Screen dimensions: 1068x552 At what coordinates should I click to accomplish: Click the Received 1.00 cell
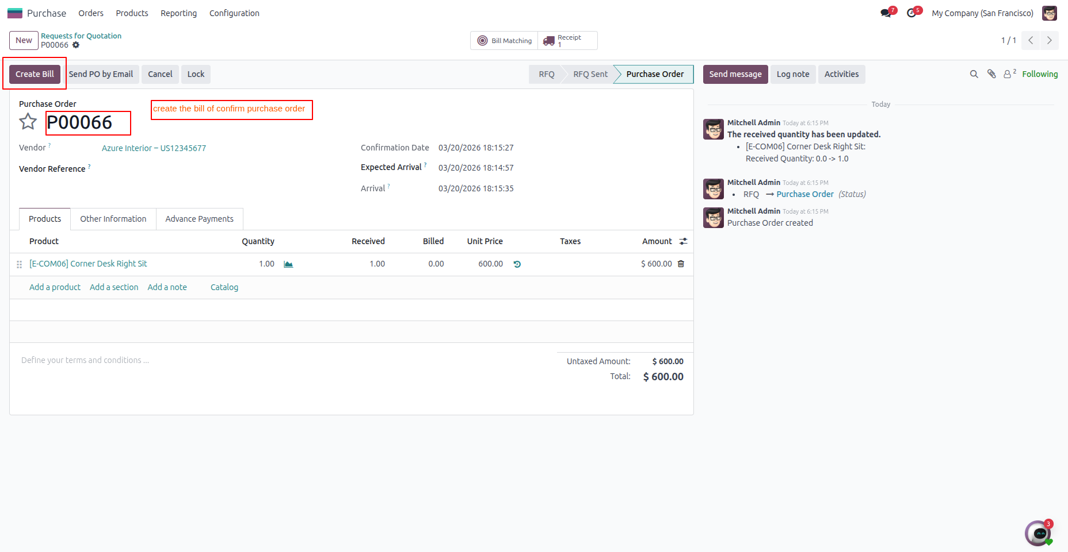(x=377, y=264)
